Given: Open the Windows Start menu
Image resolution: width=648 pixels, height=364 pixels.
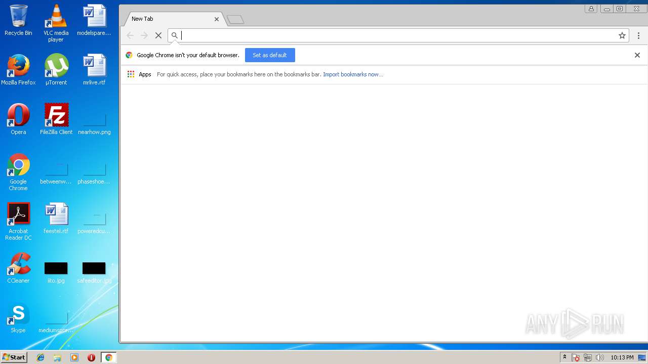Looking at the screenshot, I should [14, 357].
